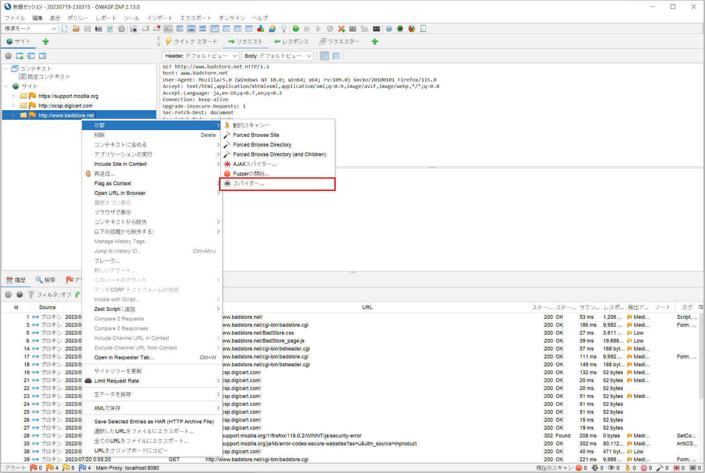
Task: Toggle break on all requests circle icon
Action: (x=330, y=28)
